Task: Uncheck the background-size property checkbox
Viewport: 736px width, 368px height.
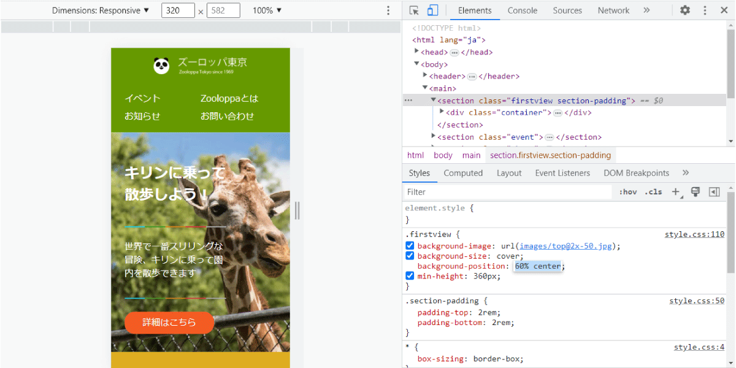Action: [x=410, y=256]
